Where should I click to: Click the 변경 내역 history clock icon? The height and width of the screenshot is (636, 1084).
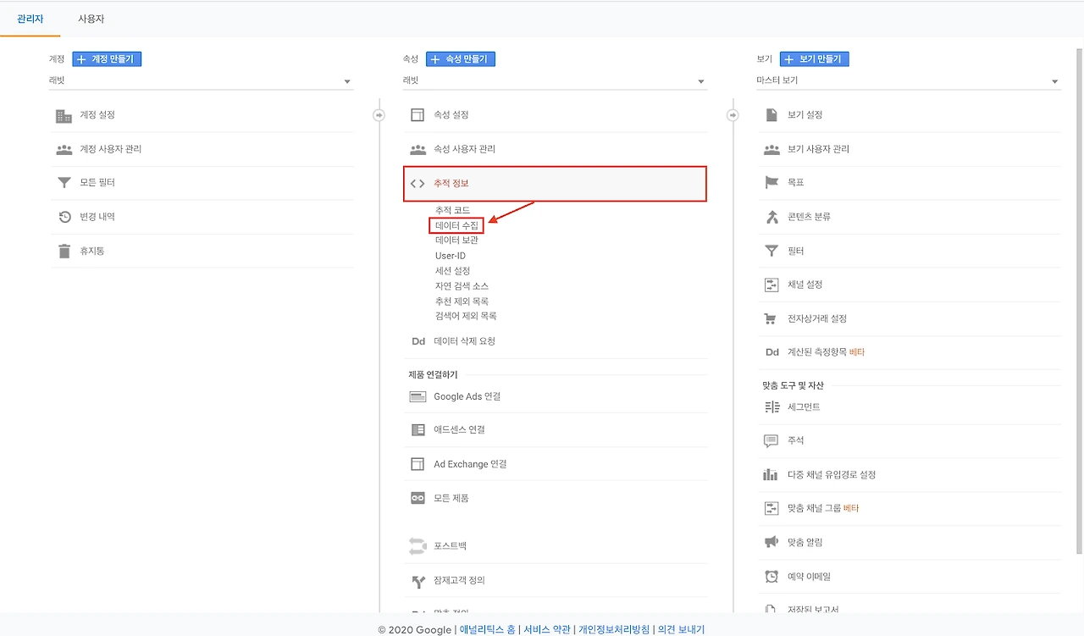pos(64,217)
